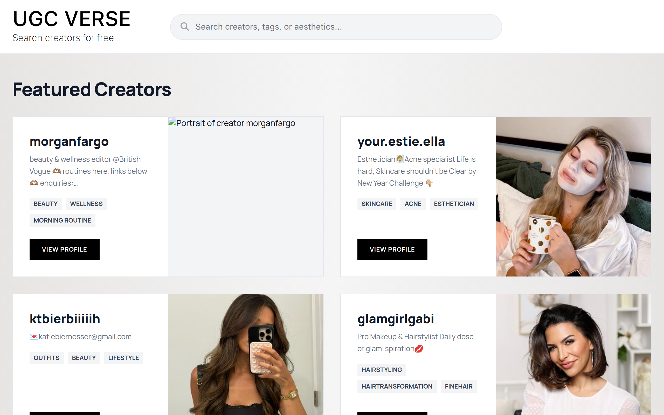The height and width of the screenshot is (415, 664).
Task: Open the UGC VERSE home logo
Action: coord(72,19)
